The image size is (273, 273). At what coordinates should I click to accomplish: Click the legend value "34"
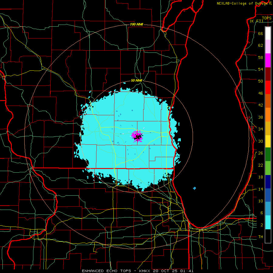click(x=261, y=129)
